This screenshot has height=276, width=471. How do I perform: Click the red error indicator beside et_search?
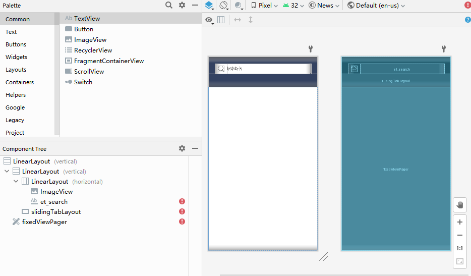coord(182,201)
